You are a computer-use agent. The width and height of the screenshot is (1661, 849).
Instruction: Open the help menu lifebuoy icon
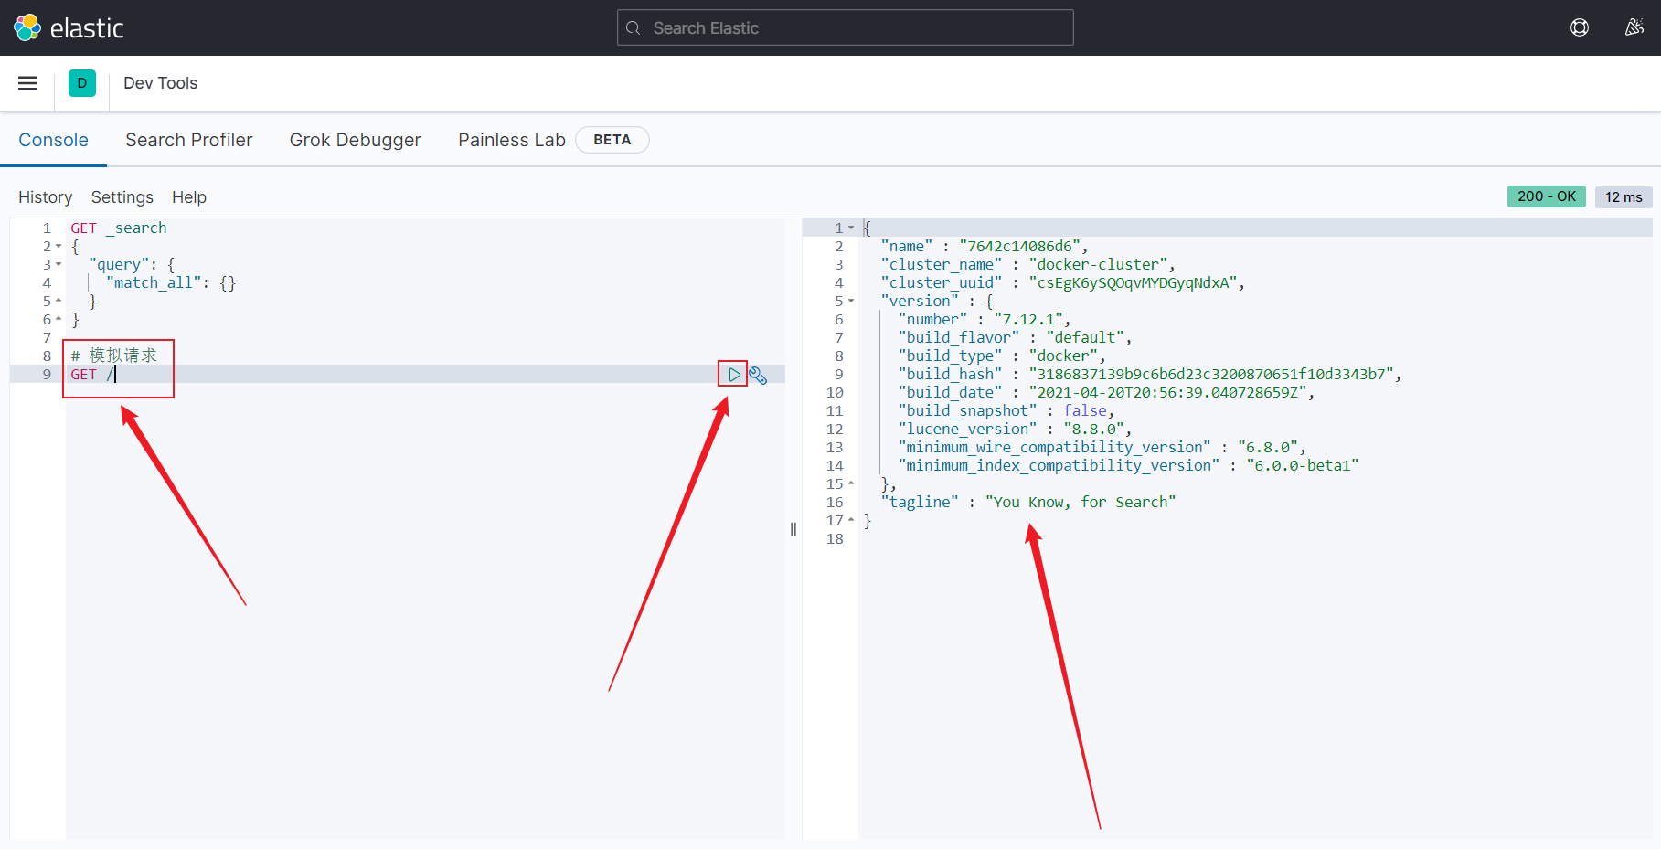[1580, 27]
